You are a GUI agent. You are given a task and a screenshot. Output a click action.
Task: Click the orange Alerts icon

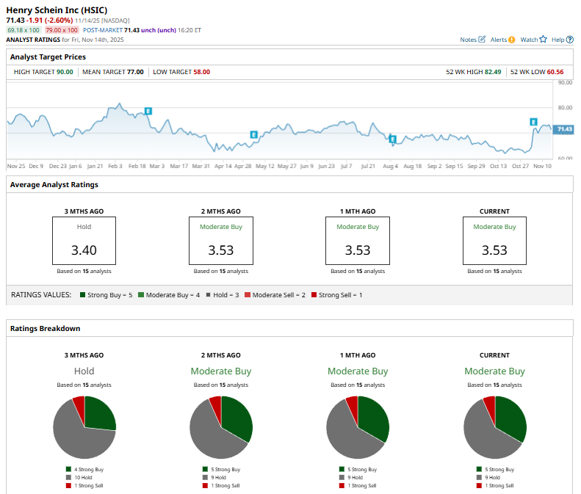[x=511, y=40]
